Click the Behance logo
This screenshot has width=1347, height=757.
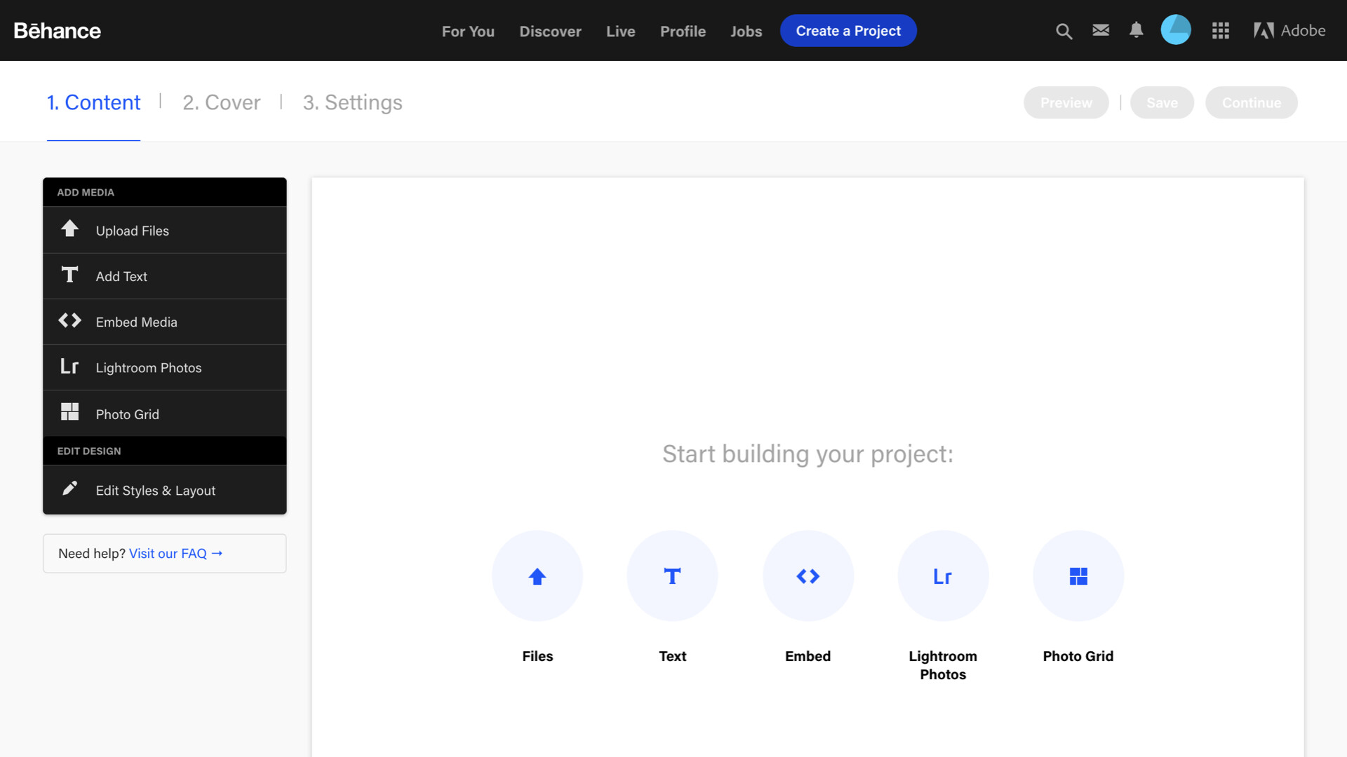[58, 31]
